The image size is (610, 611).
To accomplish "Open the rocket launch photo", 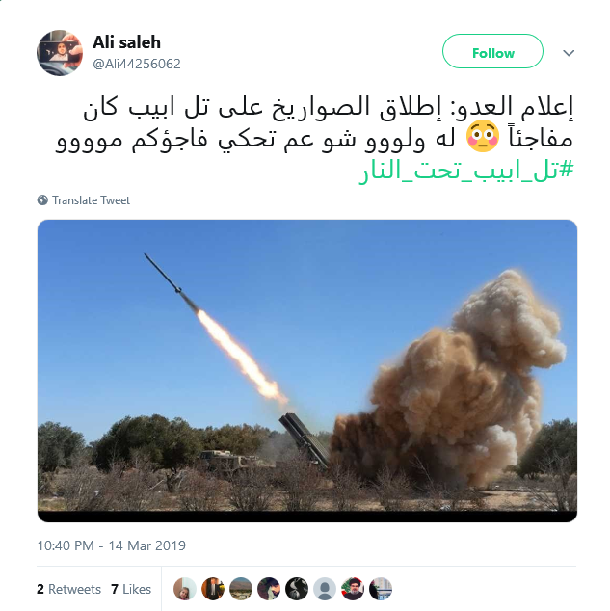I will 307,371.
